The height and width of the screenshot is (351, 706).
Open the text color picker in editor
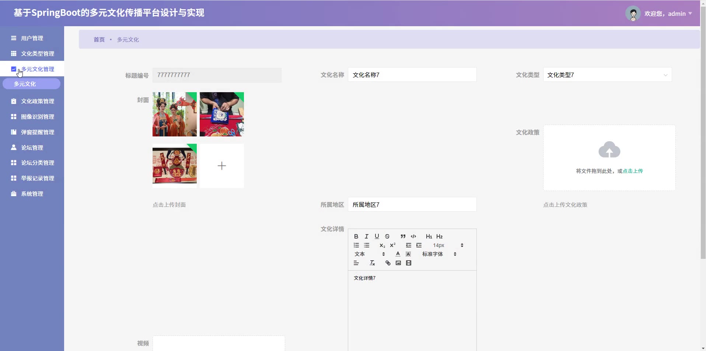tap(398, 254)
